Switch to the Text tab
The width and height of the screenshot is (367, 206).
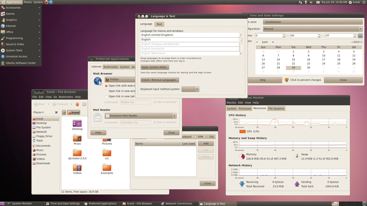pos(159,24)
